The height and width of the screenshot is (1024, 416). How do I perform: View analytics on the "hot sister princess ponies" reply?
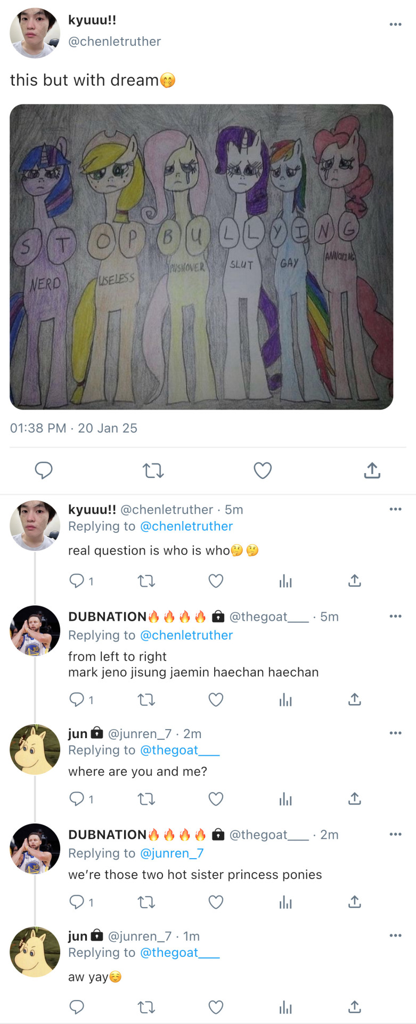[286, 902]
